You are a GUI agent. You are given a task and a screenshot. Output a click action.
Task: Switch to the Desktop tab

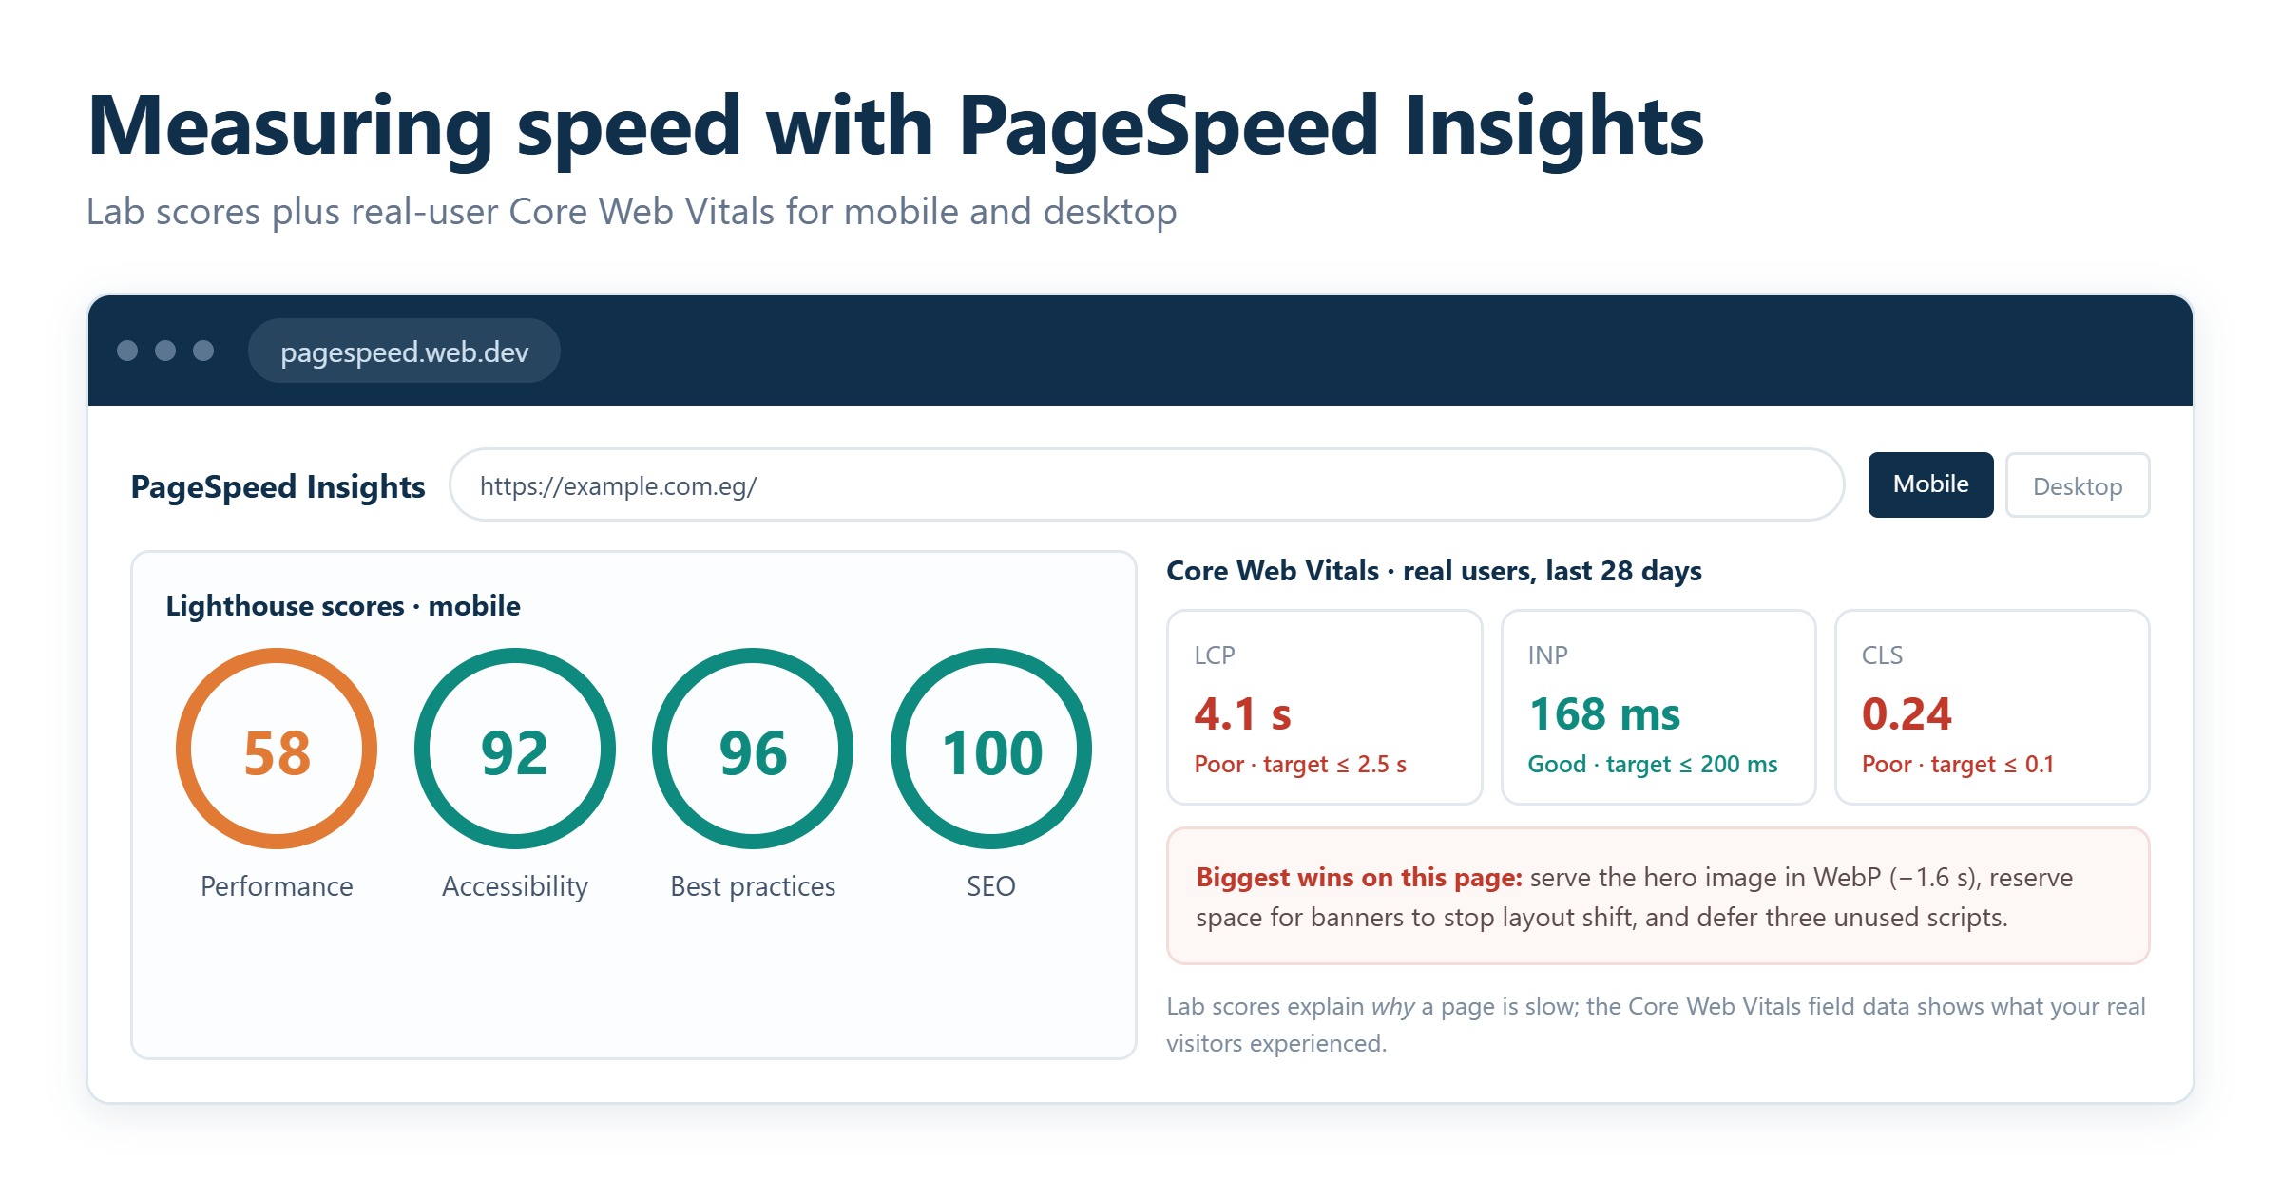coord(2078,485)
